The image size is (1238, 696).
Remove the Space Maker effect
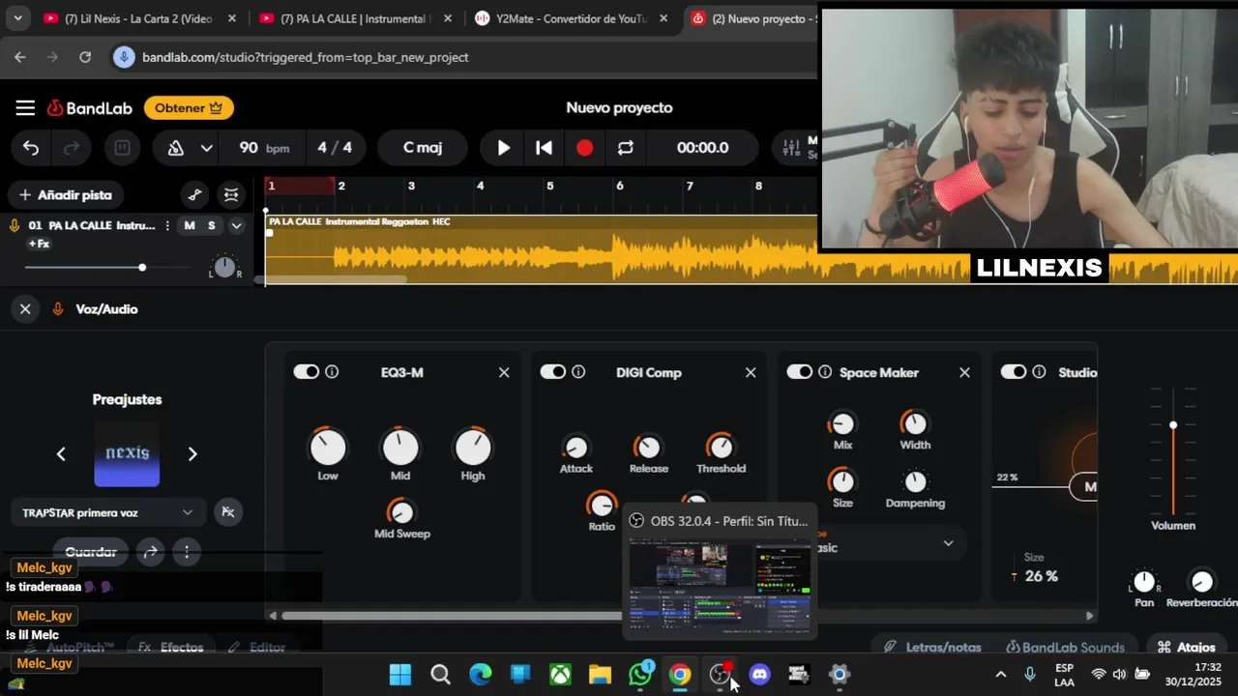(x=964, y=372)
